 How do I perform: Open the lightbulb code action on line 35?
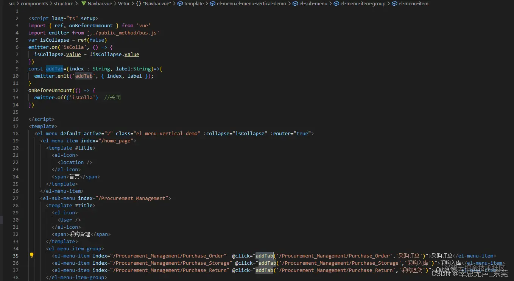32,255
